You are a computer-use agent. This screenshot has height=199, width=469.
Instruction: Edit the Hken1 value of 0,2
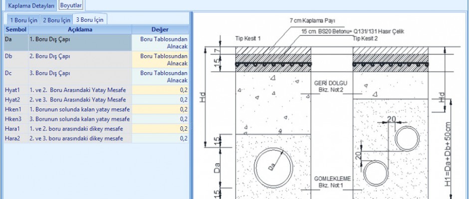161,109
